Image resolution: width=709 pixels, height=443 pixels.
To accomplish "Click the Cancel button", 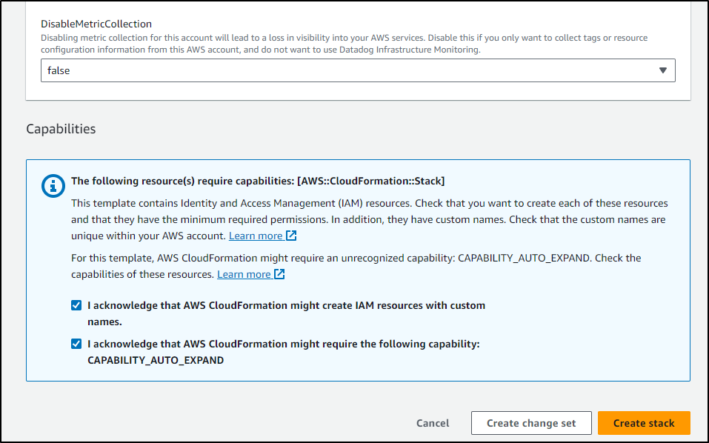I will [x=433, y=423].
